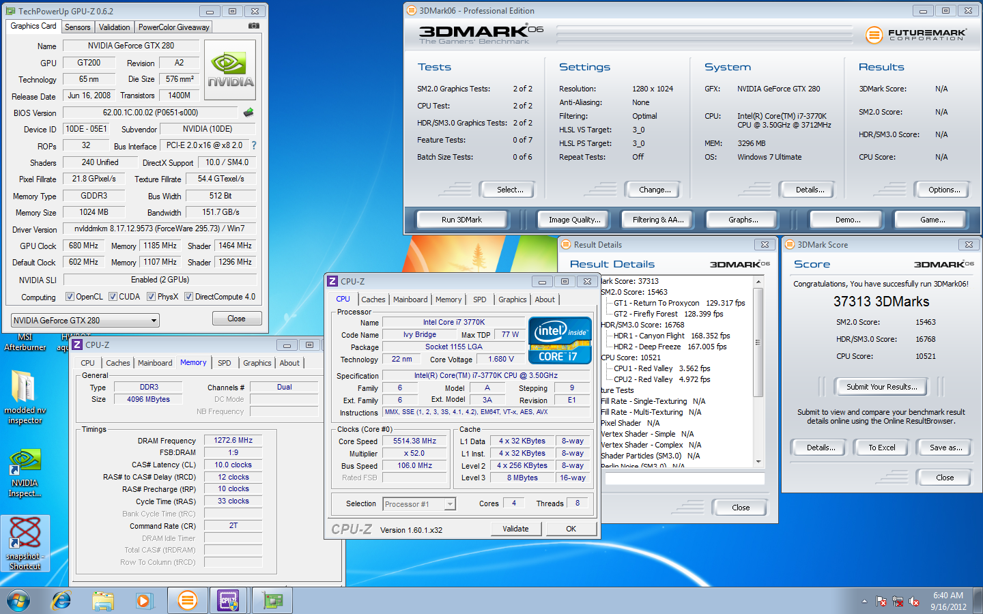Click the Demo button in 3DMark06
This screenshot has height=614, width=983.
[848, 220]
